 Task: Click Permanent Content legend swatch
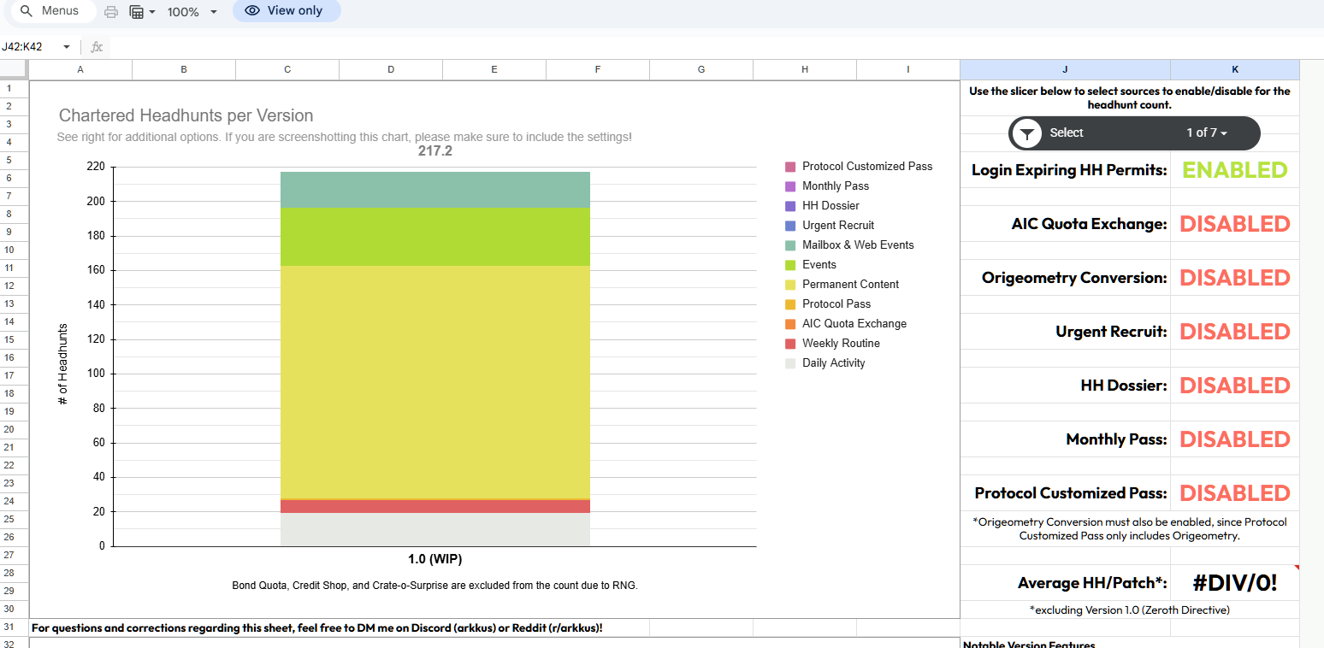click(790, 285)
